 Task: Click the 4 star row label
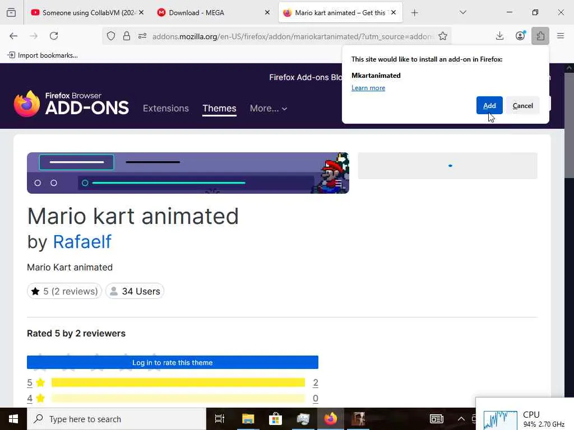pos(36,398)
